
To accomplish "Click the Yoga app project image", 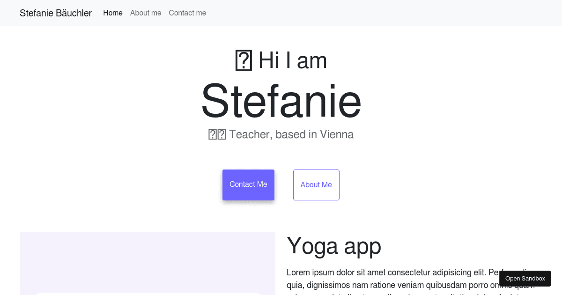I will 148,264.
